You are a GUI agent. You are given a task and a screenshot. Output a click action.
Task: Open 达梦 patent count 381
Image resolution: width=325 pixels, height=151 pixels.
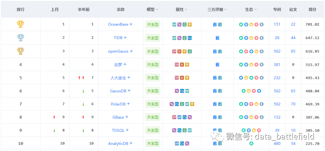pyautogui.click(x=277, y=65)
